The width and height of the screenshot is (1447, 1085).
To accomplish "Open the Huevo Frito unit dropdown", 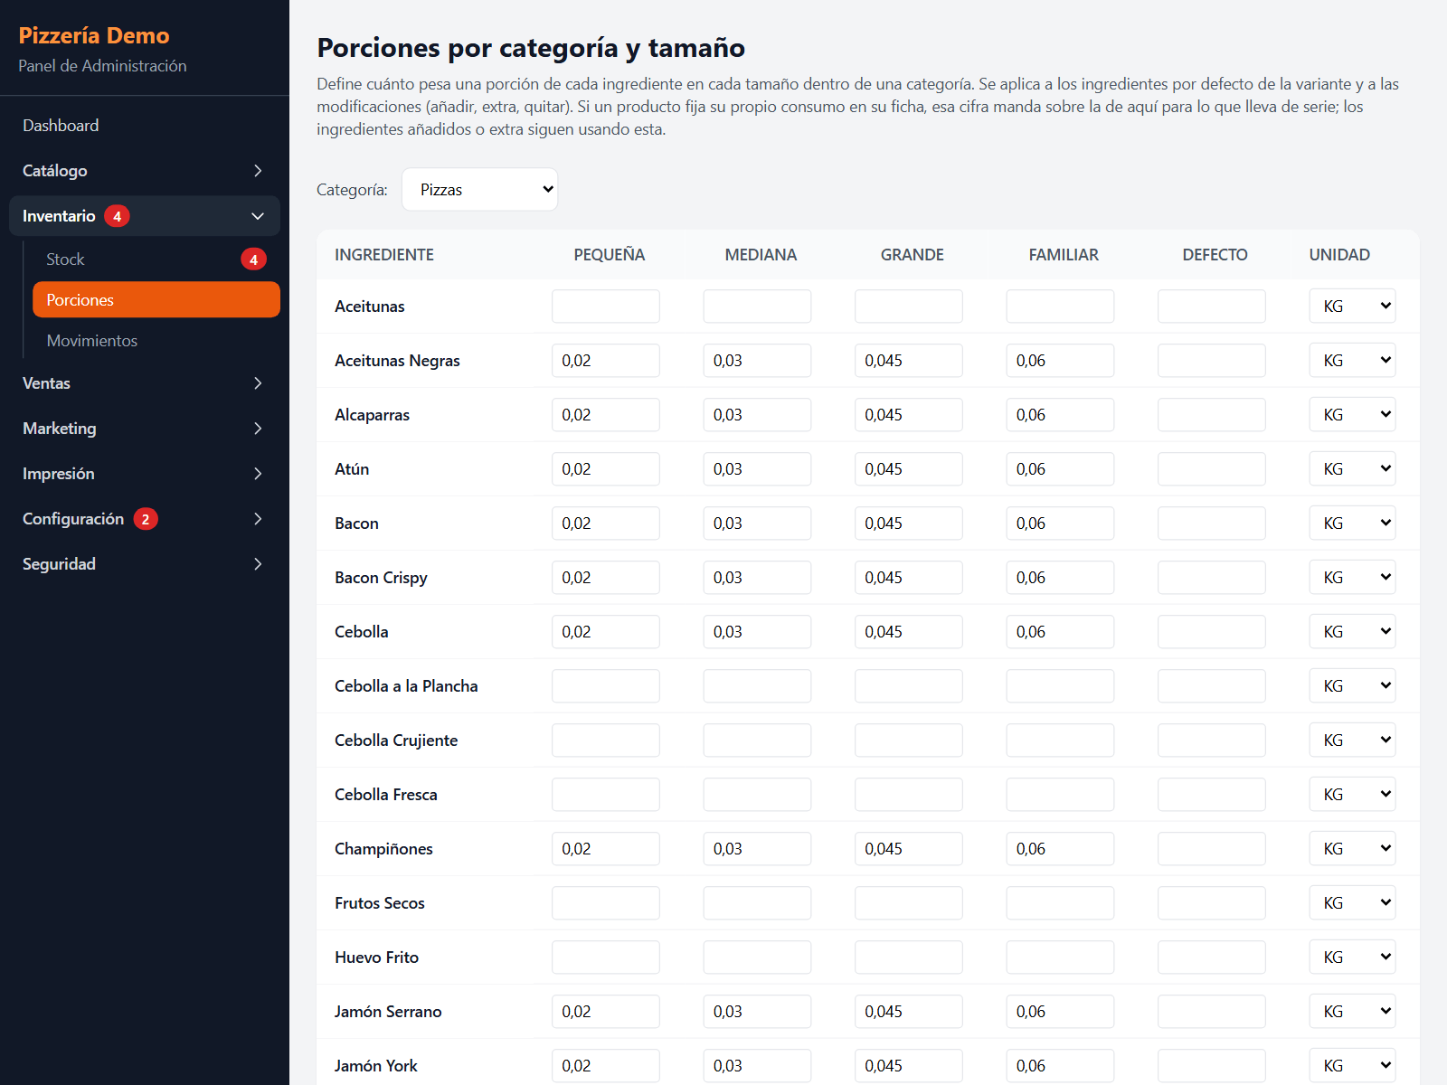I will click(x=1352, y=958).
